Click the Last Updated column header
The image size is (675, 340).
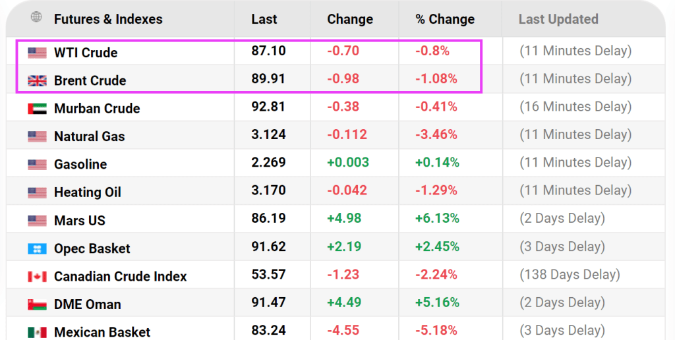point(558,19)
